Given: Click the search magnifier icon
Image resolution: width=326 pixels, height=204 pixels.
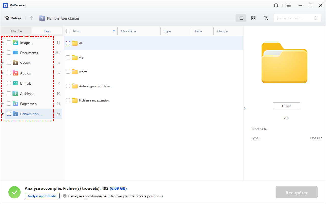Looking at the screenshot, I should (x=316, y=18).
